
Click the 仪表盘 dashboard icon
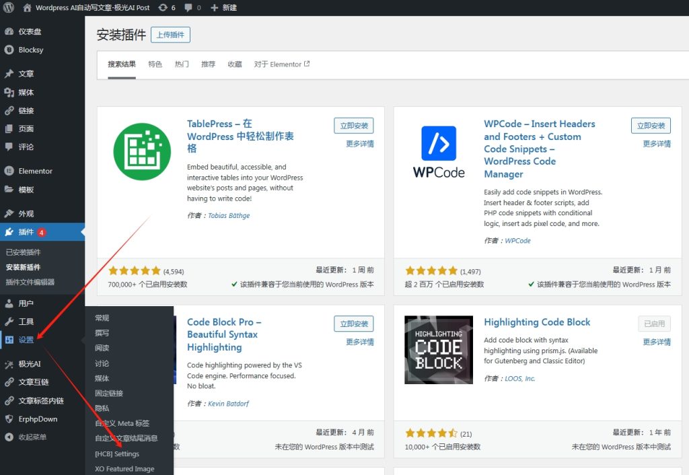tap(9, 32)
